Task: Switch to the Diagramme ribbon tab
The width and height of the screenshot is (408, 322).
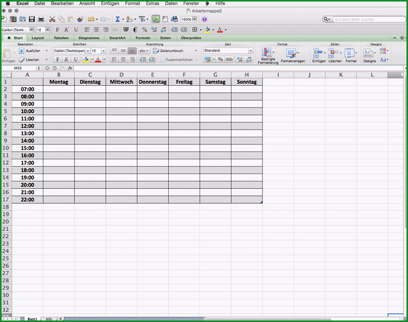Action: [89, 38]
